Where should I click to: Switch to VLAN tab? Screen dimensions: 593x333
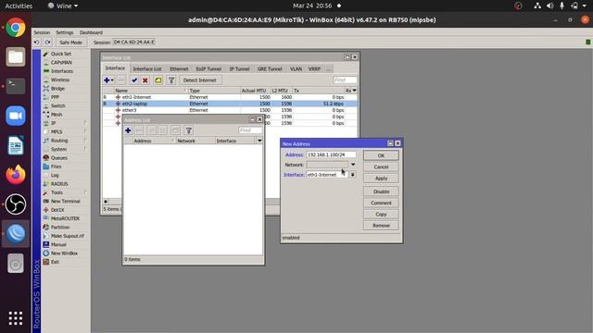click(296, 69)
